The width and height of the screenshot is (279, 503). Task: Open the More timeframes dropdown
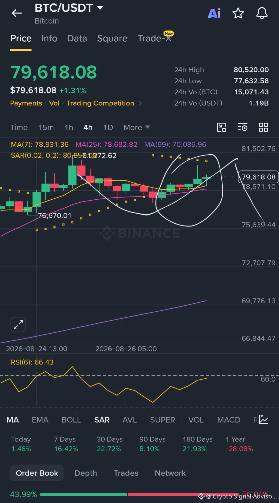tap(136, 127)
